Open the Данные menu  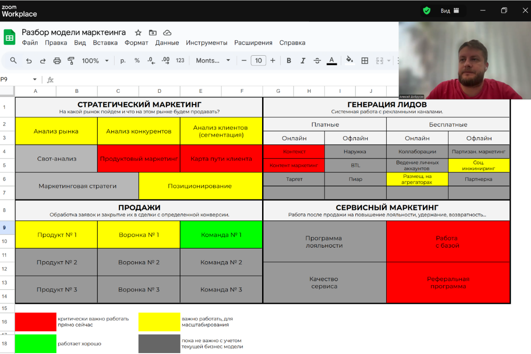click(x=167, y=43)
